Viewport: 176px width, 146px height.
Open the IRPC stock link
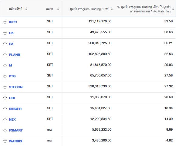pos(13,22)
